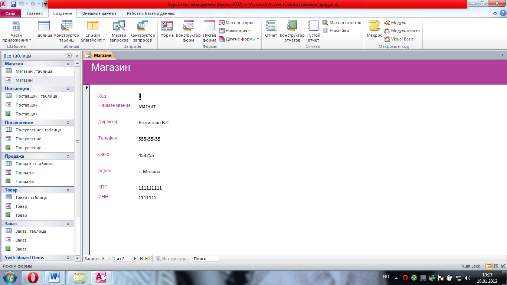Go to last record button
Screen dimensions: 507x285
point(141,259)
